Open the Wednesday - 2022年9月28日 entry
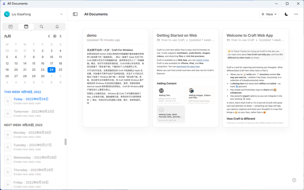Viewport: 304px width, 190px height. (x=35, y=157)
